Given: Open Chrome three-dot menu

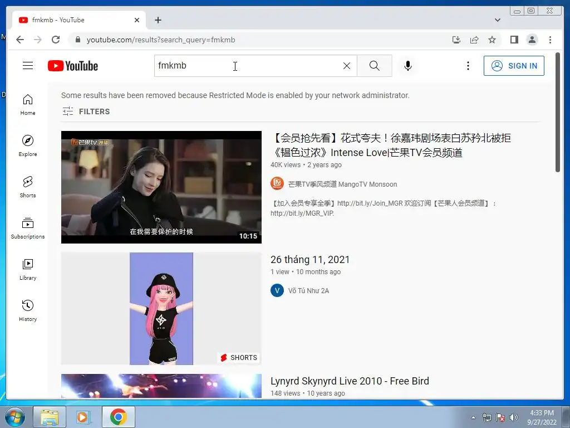Looking at the screenshot, I should click(x=550, y=40).
